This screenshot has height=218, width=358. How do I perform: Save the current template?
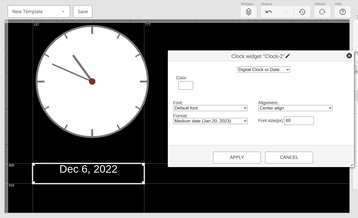(82, 11)
